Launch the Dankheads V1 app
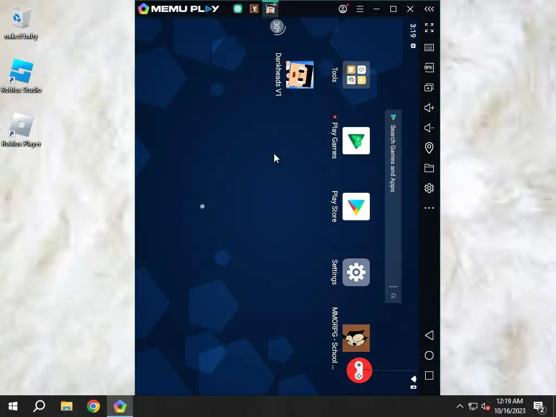 tap(300, 75)
